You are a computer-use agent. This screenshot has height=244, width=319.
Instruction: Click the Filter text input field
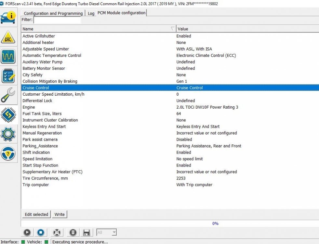point(57,20)
